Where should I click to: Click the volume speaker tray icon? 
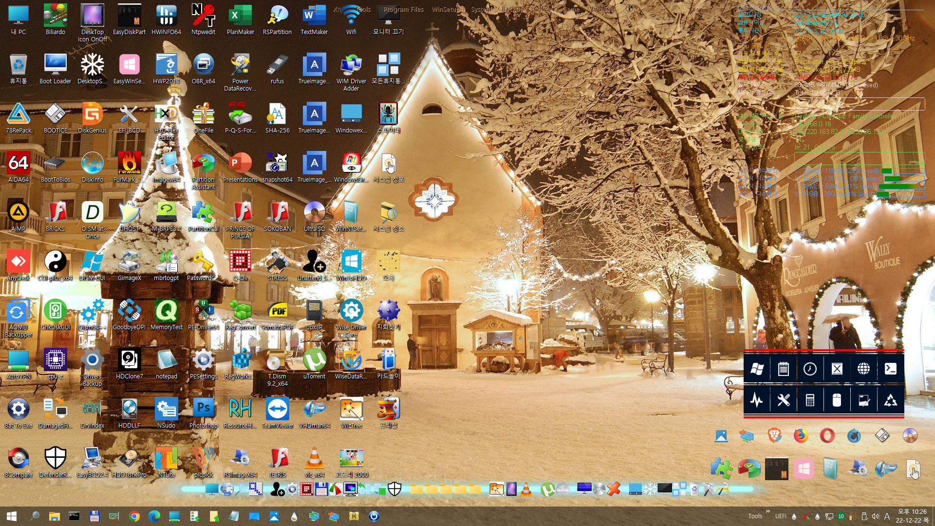click(x=876, y=516)
